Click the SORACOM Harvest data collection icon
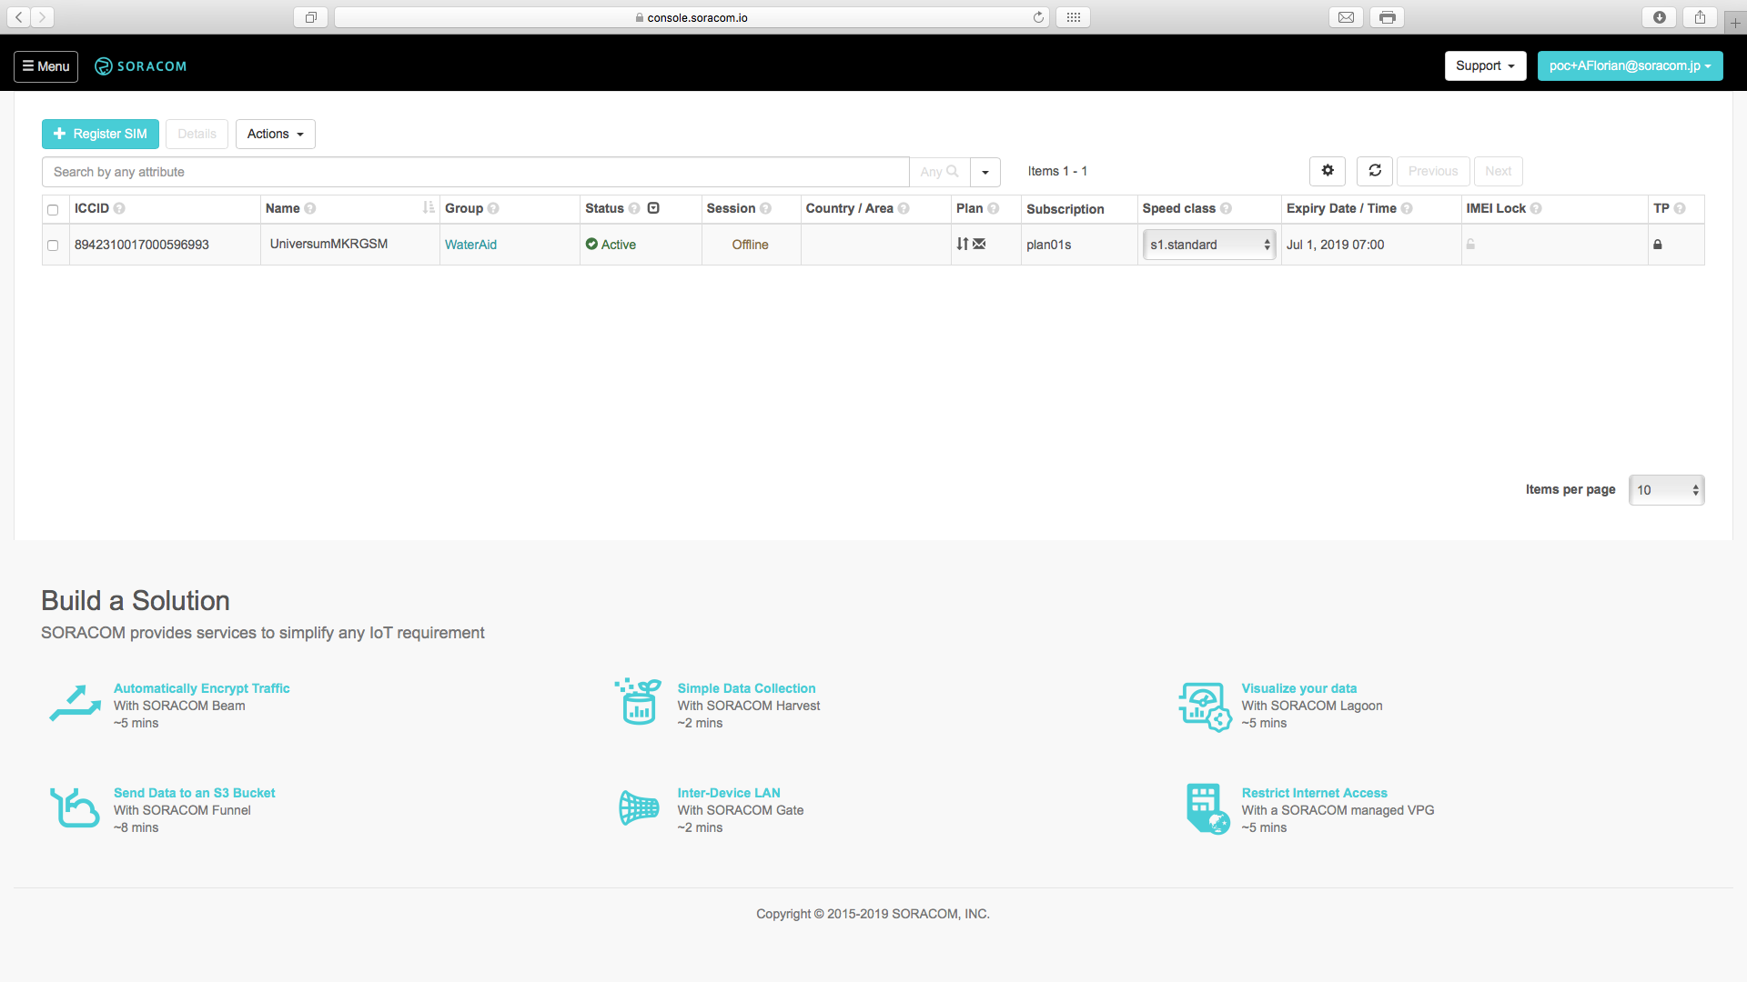The height and width of the screenshot is (982, 1747). (x=639, y=702)
